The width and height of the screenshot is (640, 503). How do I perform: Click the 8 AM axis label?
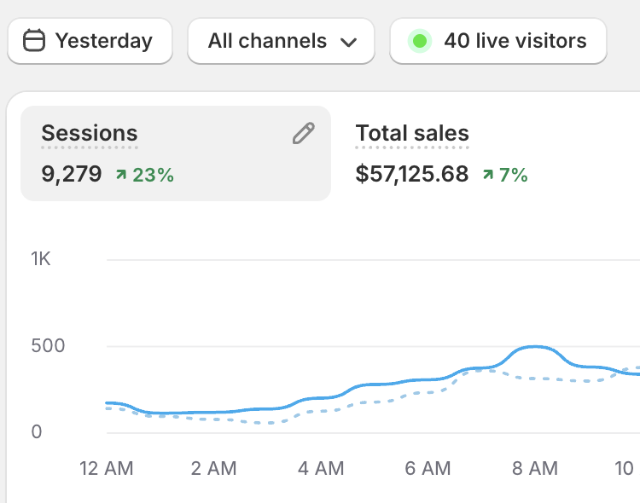click(535, 468)
